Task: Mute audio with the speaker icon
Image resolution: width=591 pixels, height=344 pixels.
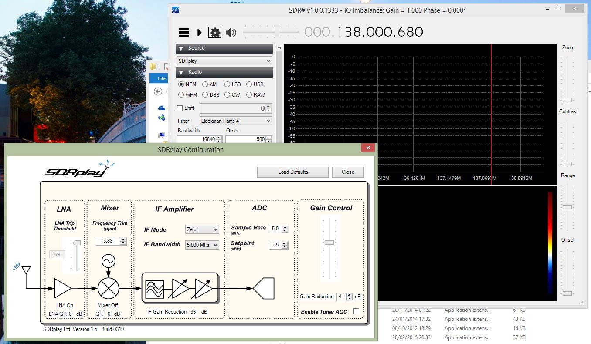Action: coord(231,32)
